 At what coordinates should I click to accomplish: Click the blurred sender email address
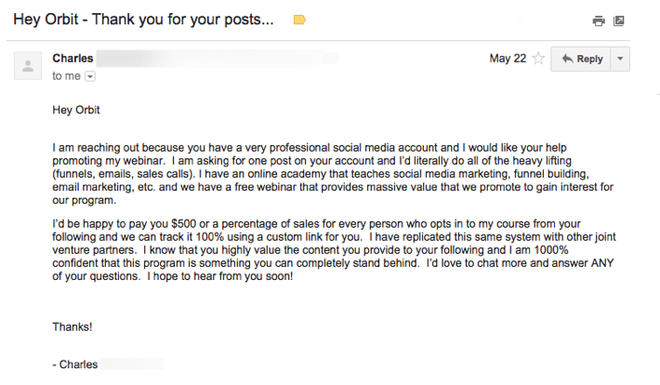point(217,59)
